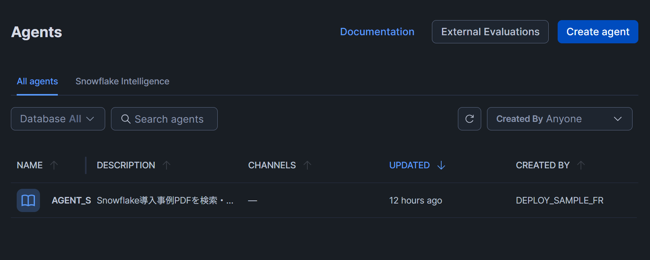Click the Name column sort arrow
650x260 pixels.
click(x=54, y=165)
